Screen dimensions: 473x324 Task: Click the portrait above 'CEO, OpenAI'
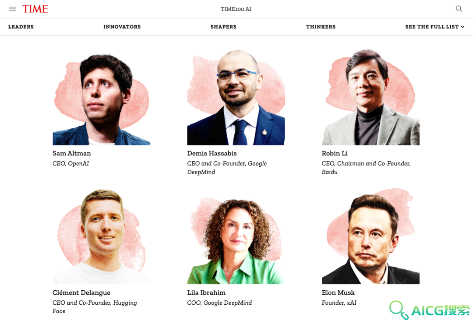tap(101, 97)
